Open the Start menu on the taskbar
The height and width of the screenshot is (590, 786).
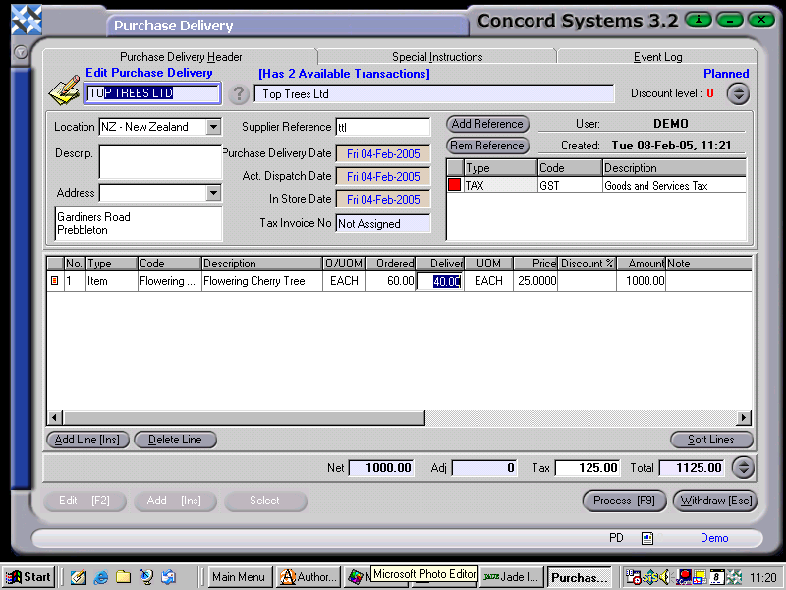pyautogui.click(x=29, y=577)
